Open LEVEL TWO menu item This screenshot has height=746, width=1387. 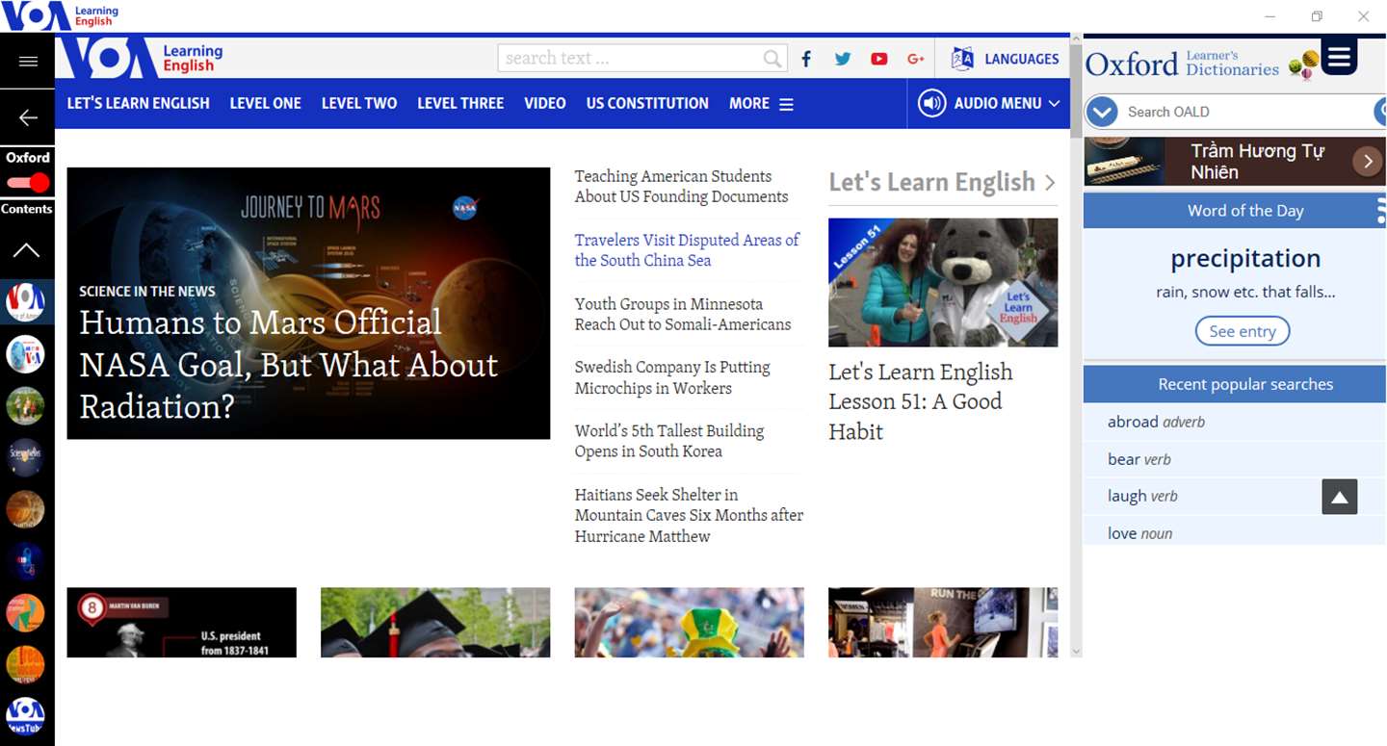pos(359,103)
